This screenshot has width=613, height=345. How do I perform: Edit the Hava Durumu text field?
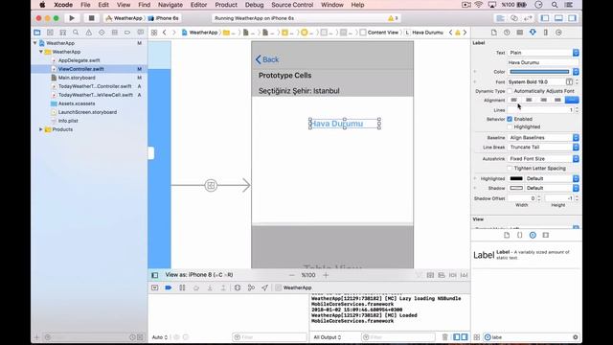tap(543, 62)
